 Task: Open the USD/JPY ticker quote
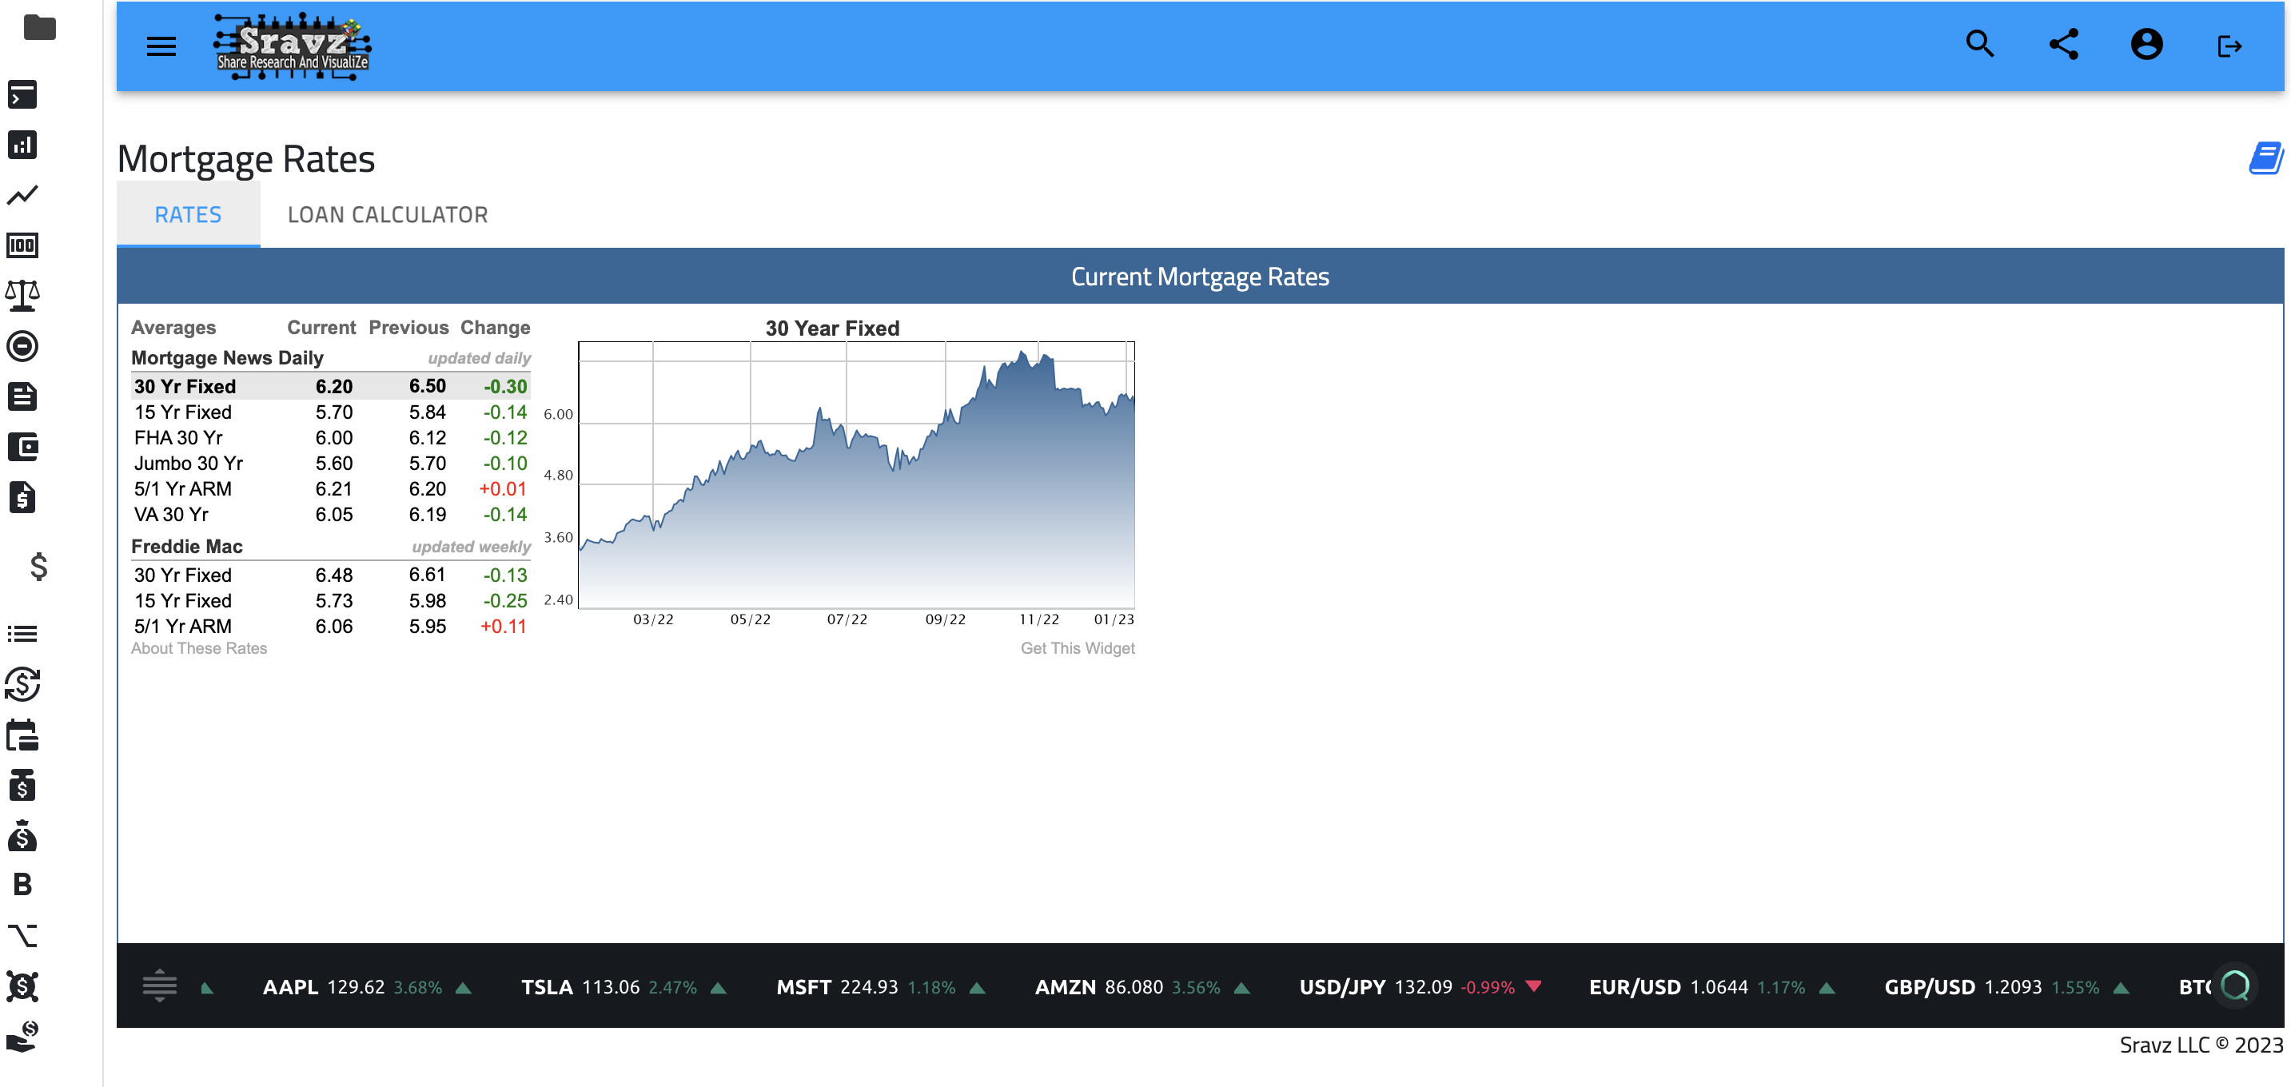pos(1420,987)
